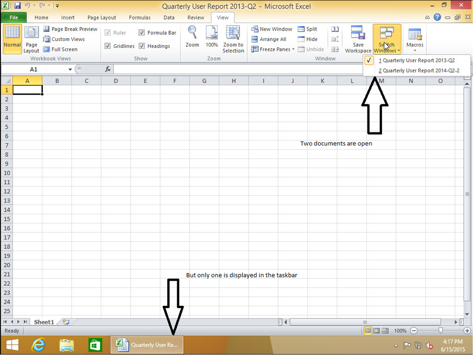
Task: Open the Formulas tab
Action: [x=139, y=18]
